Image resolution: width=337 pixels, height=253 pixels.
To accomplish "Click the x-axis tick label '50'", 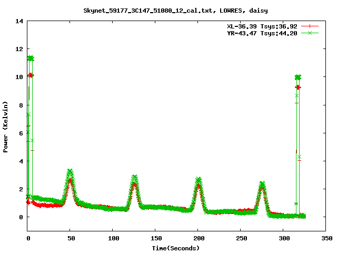I will tap(71, 238).
